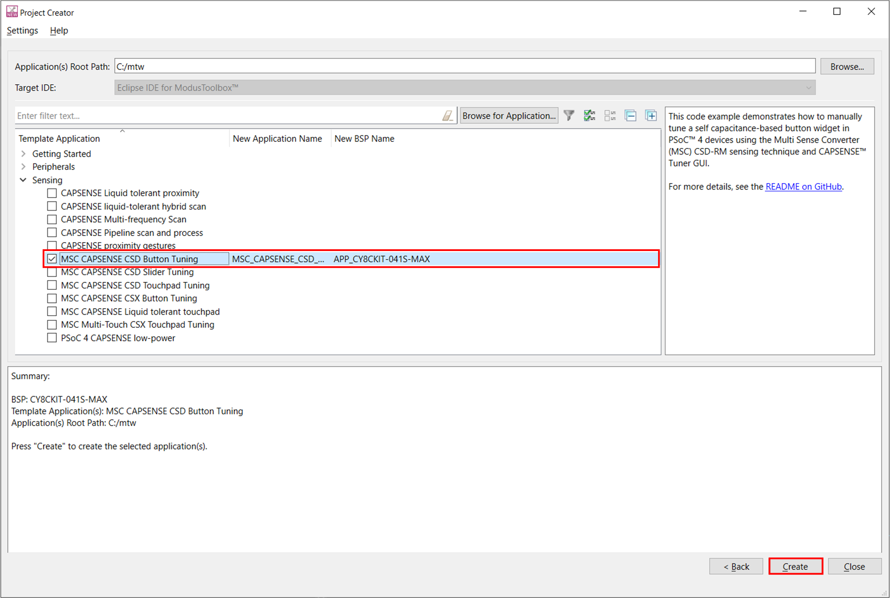Click Browse for Application... button
This screenshot has height=598, width=890.
click(x=509, y=116)
